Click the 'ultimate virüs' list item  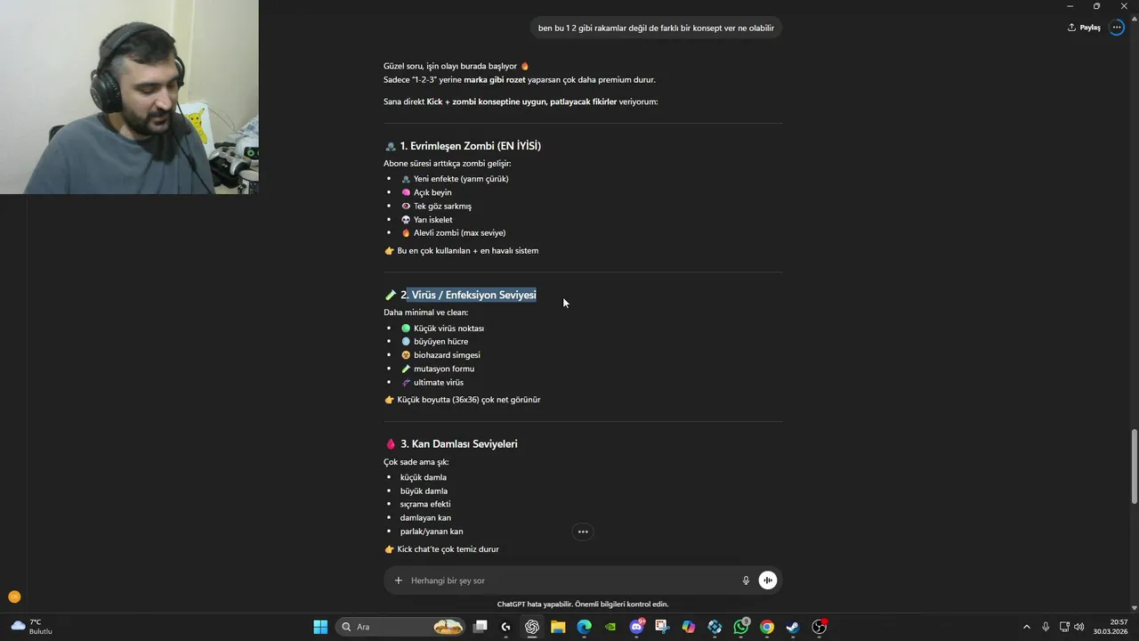[x=439, y=383]
